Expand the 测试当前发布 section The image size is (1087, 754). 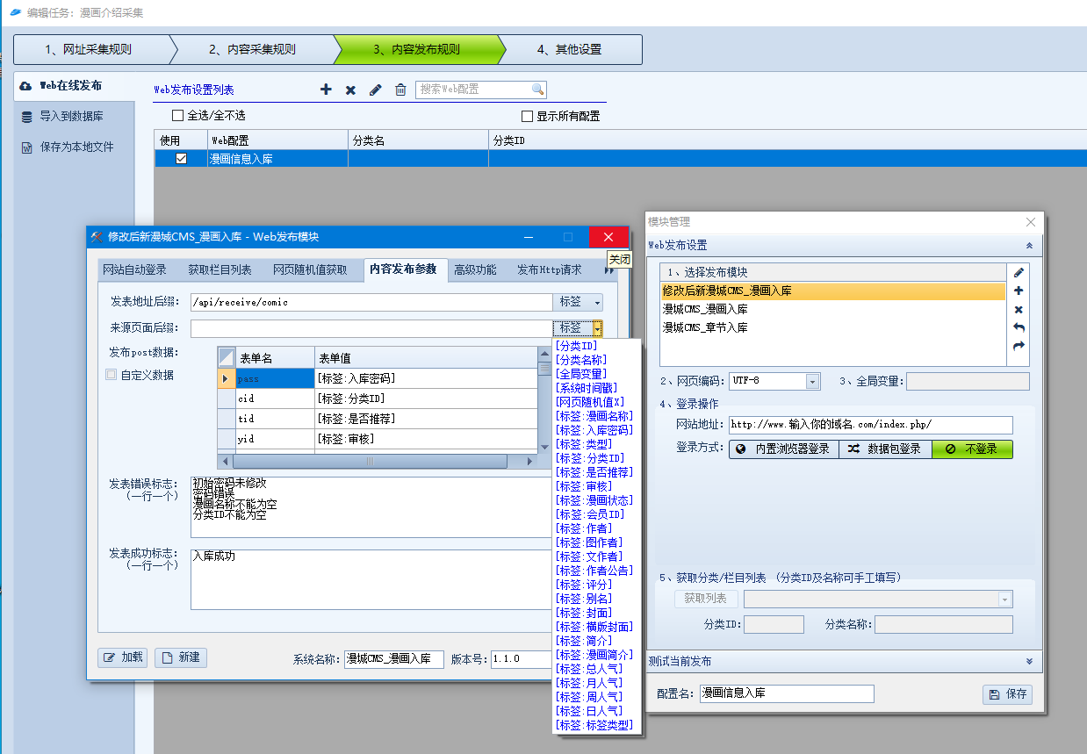tap(1029, 661)
